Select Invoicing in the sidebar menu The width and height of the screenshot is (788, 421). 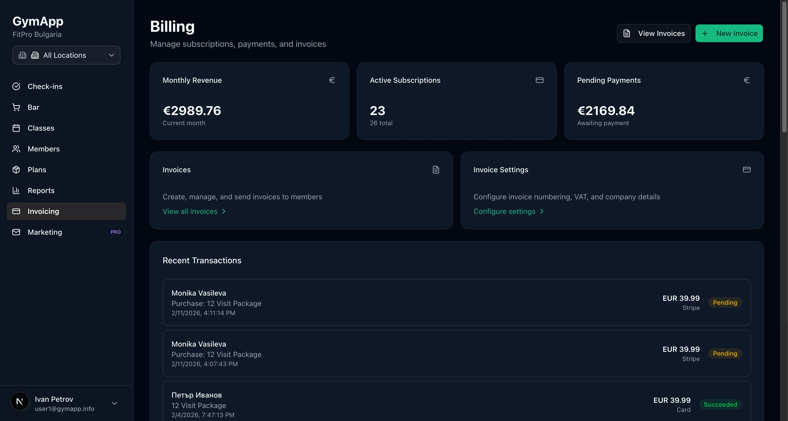point(44,211)
